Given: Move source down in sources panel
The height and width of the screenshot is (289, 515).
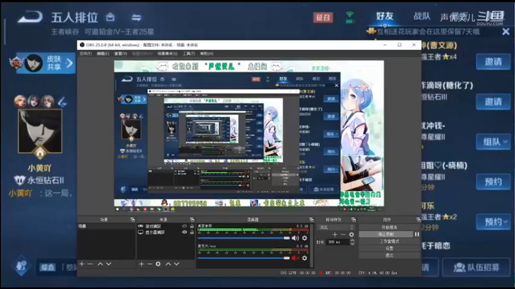Looking at the screenshot, I should tap(176, 264).
